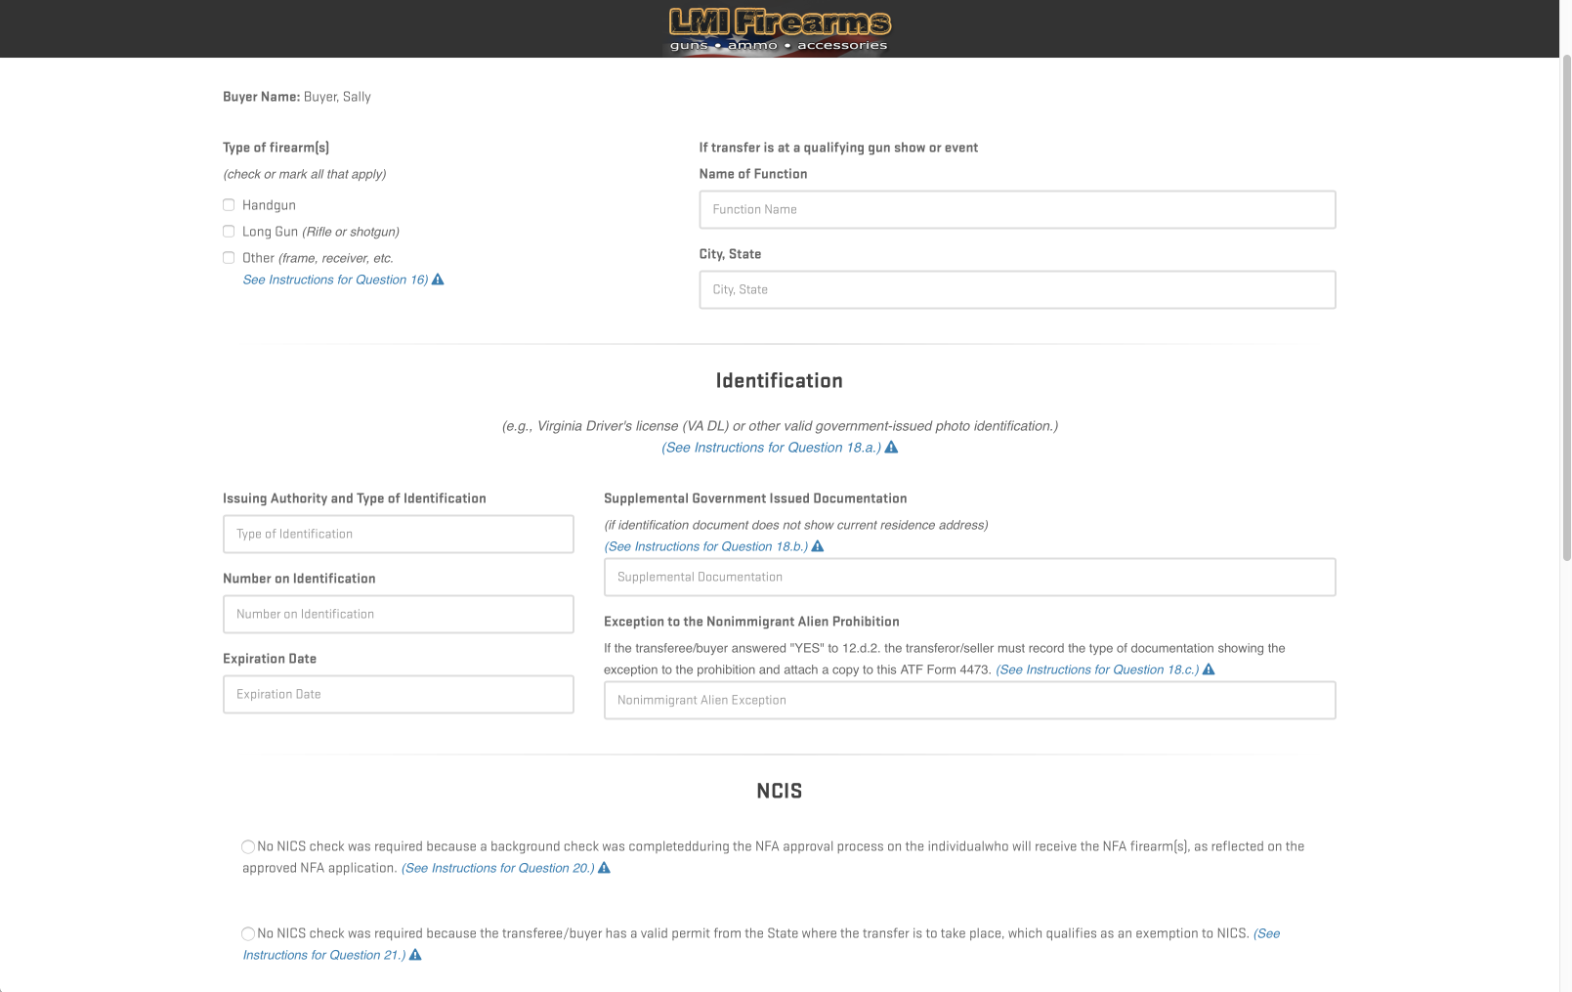
Task: Click the Identification section heading
Action: coord(779,381)
